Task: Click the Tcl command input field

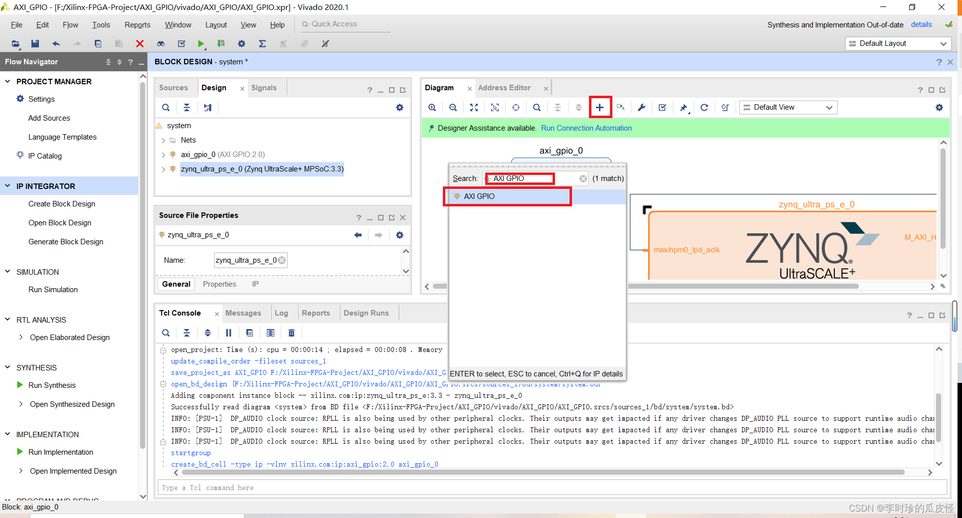Action: (x=553, y=488)
